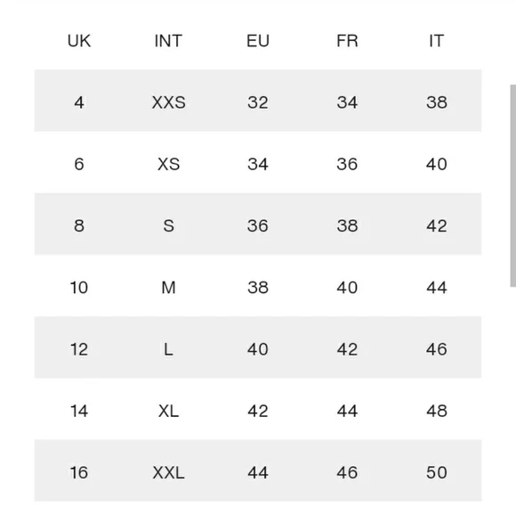Viewport: 516px width, 515px height.
Task: Click EU size 32 cell
Action: tap(258, 102)
